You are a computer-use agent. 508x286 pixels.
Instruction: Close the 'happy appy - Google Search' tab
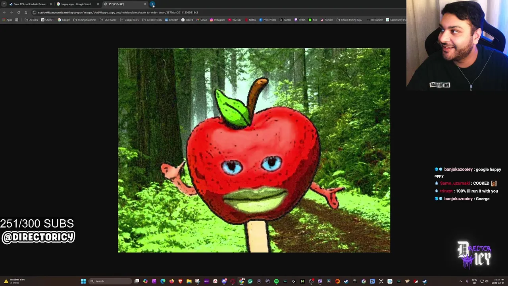pos(98,4)
